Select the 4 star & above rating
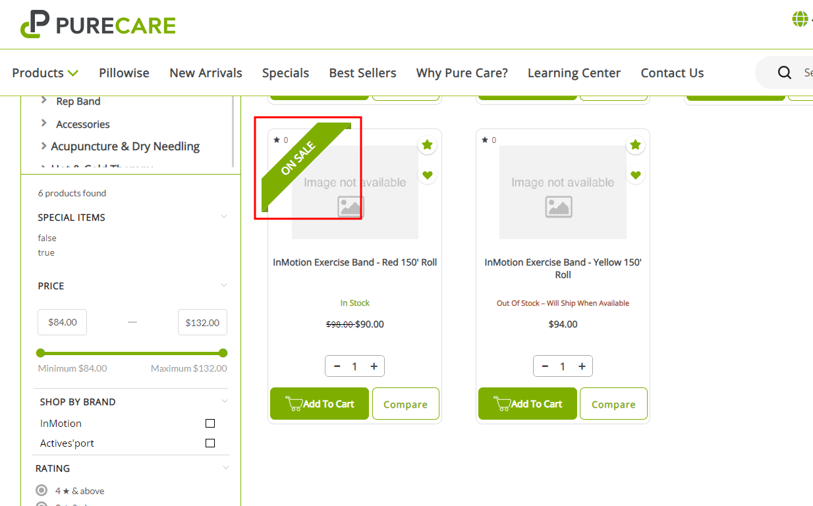813x506 pixels. 42,491
